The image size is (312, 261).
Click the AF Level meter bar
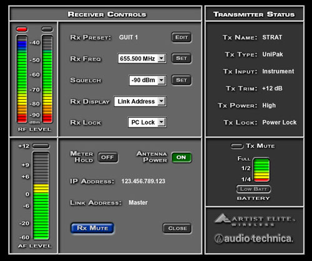pyautogui.click(x=41, y=196)
